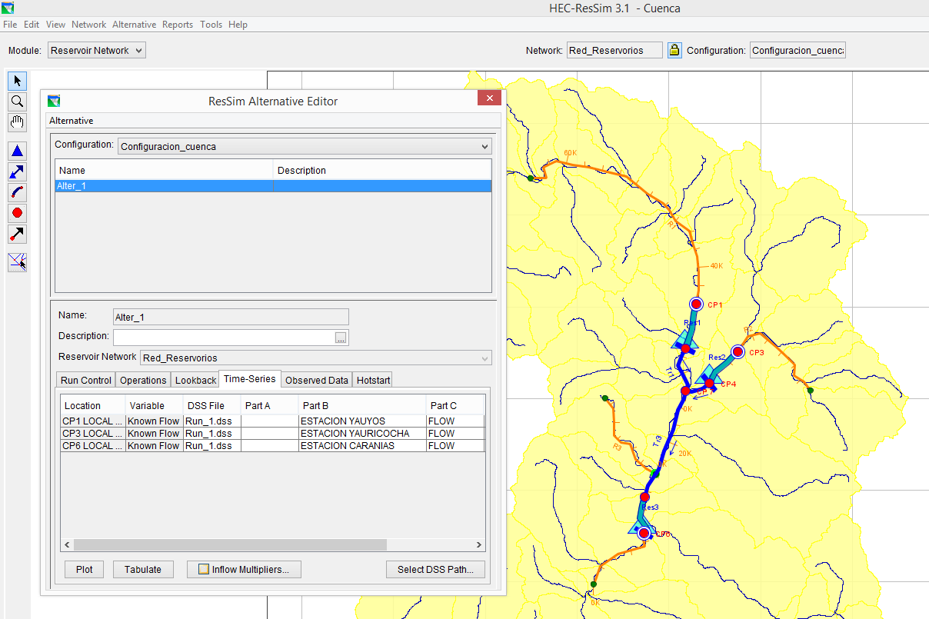
Task: Click the Part B column header
Action: pyautogui.click(x=362, y=405)
